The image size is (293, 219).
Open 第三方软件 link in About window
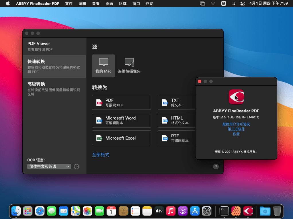tap(236, 129)
